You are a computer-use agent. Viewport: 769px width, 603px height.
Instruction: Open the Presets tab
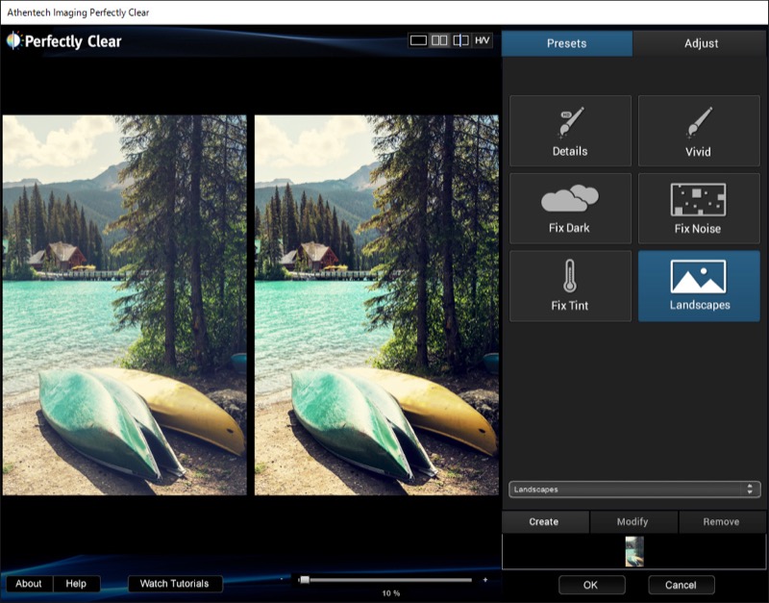pos(567,43)
